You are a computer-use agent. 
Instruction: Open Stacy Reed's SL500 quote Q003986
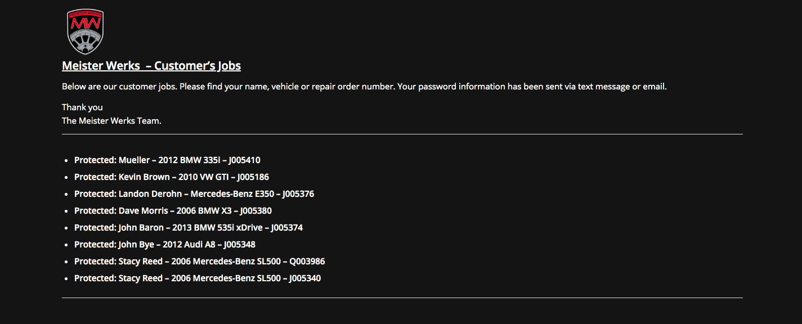(200, 262)
